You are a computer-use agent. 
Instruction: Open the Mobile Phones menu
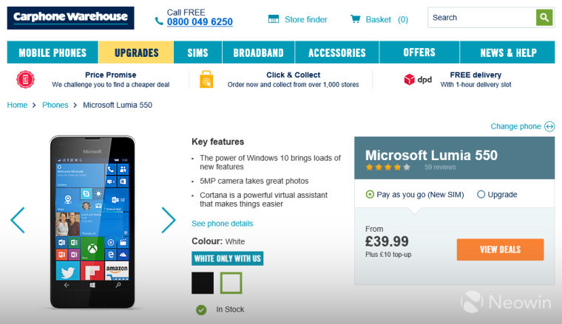coord(53,52)
